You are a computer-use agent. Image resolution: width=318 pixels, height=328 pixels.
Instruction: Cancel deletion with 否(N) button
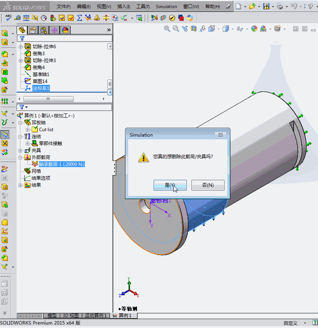[208, 185]
